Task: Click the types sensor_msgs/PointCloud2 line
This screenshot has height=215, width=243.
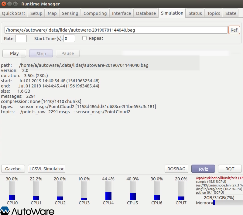Action: [x=78, y=107]
